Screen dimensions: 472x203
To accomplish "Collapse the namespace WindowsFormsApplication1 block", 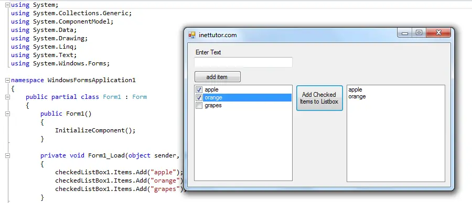I will coord(7,81).
